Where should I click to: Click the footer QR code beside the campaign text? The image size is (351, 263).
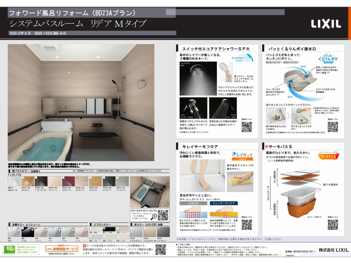point(161,250)
